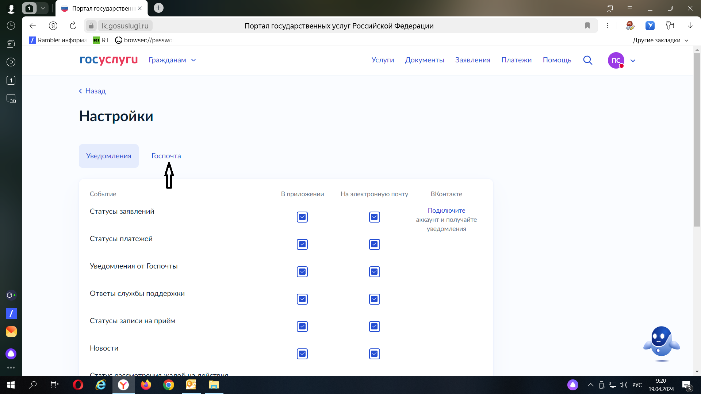Click the Gosuslugi search magnifier icon
The height and width of the screenshot is (394, 701).
point(587,60)
